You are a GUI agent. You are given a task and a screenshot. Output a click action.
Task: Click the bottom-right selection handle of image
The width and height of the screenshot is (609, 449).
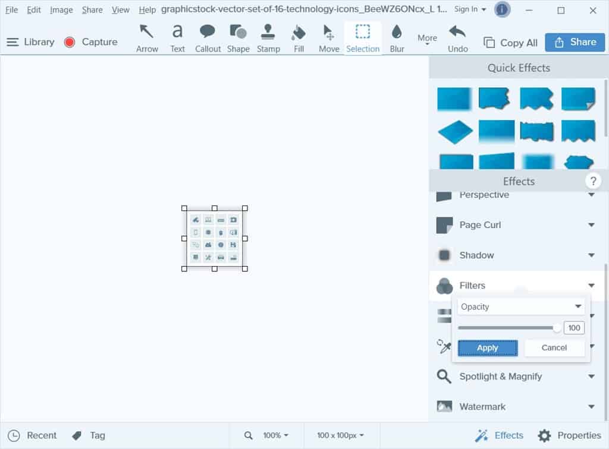coord(244,268)
